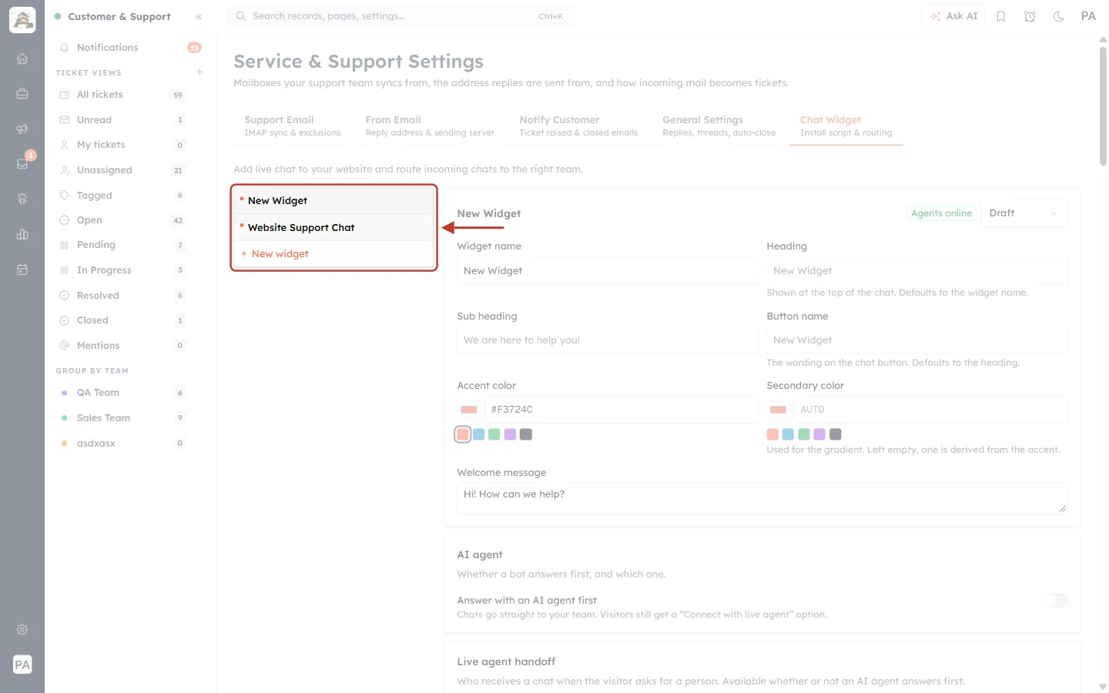The width and height of the screenshot is (1109, 693).
Task: Open the briefcase icon in the left rail
Action: pyautogui.click(x=22, y=94)
